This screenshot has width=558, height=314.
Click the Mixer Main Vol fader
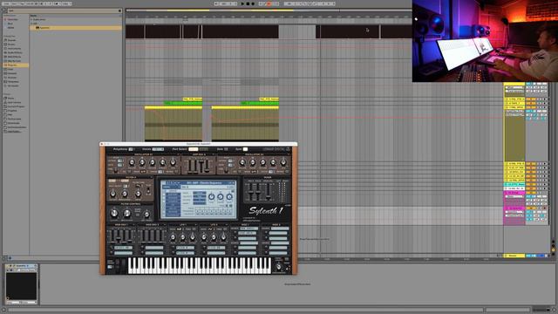[x=268, y=192]
